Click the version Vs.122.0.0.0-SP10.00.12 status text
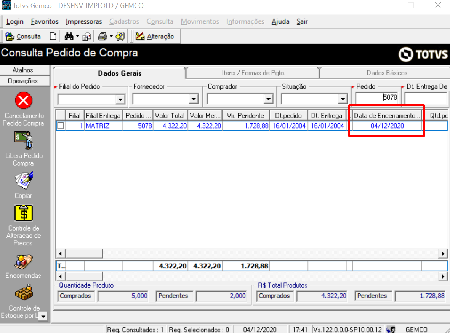 click(x=348, y=330)
